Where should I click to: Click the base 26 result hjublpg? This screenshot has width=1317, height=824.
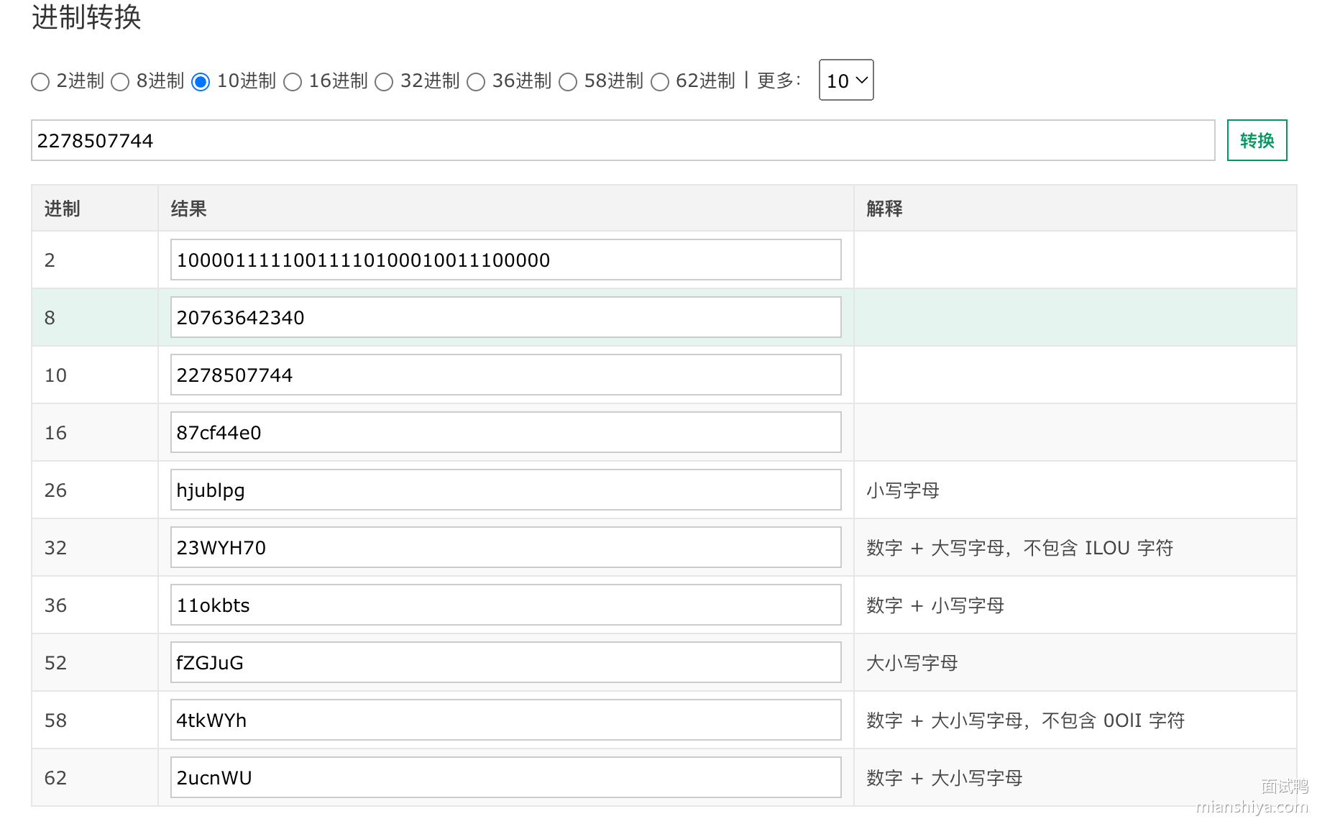[505, 490]
